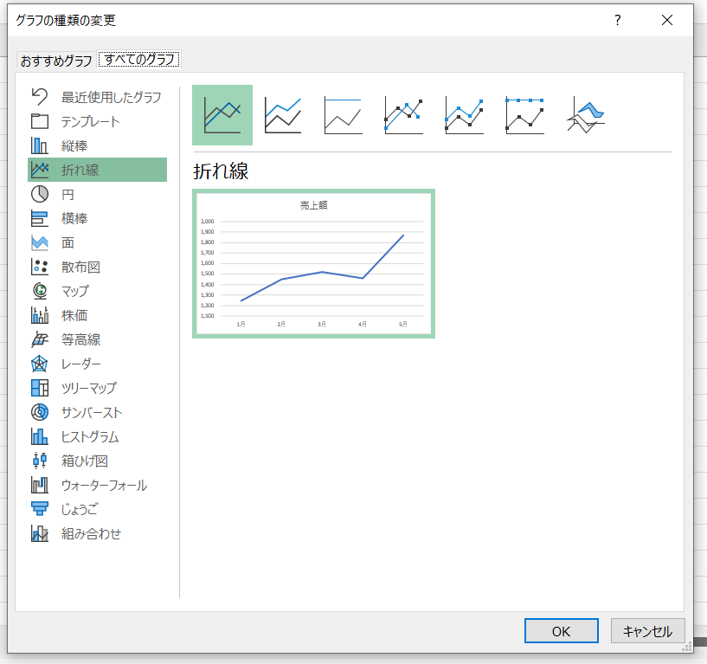Click the ヒストグラム label
The height and width of the screenshot is (664, 707).
click(x=90, y=436)
